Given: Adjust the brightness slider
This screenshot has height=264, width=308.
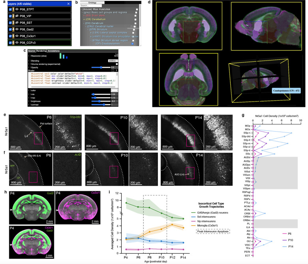Looking at the screenshot, I should (x=101, y=101).
